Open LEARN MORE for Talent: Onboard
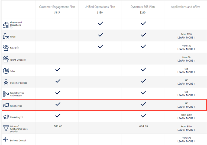This screenshot has width=207, height=145. click(x=186, y=61)
